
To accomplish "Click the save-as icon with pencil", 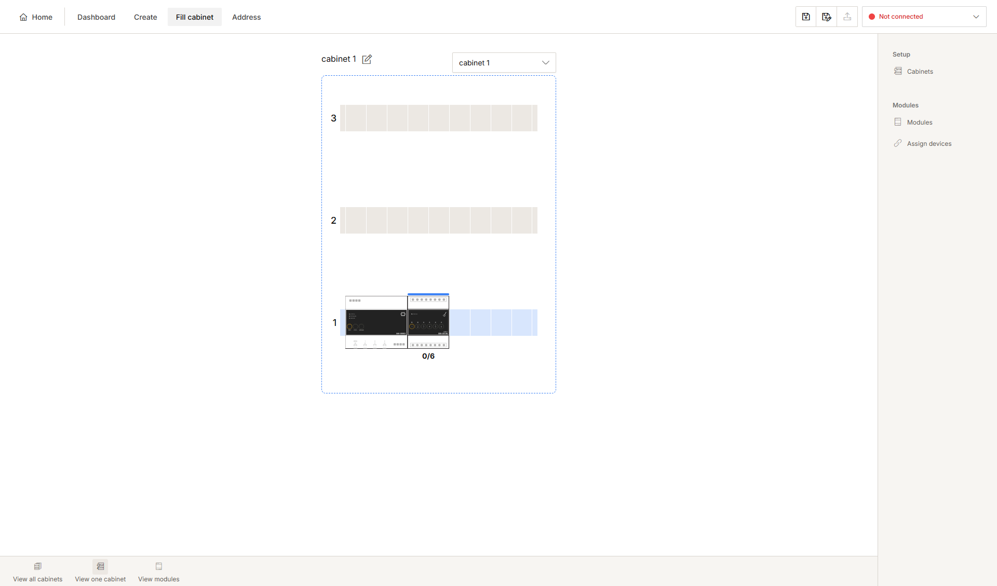I will pos(827,17).
